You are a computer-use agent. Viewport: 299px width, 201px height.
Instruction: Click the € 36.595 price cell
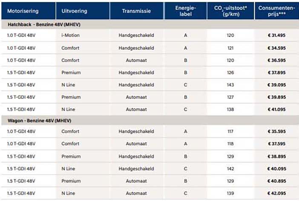(x=276, y=60)
